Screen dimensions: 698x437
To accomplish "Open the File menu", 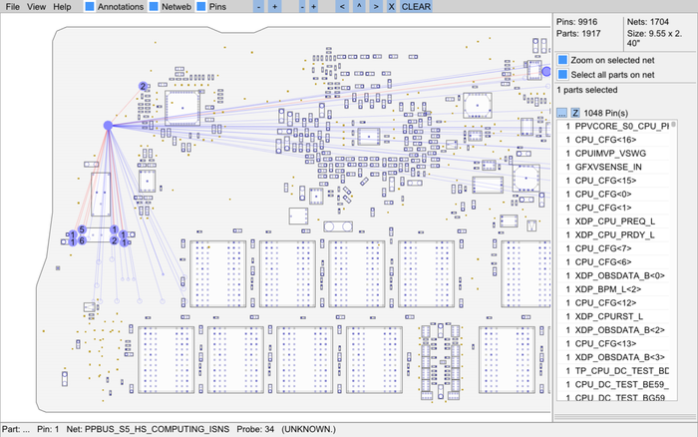I will [13, 7].
